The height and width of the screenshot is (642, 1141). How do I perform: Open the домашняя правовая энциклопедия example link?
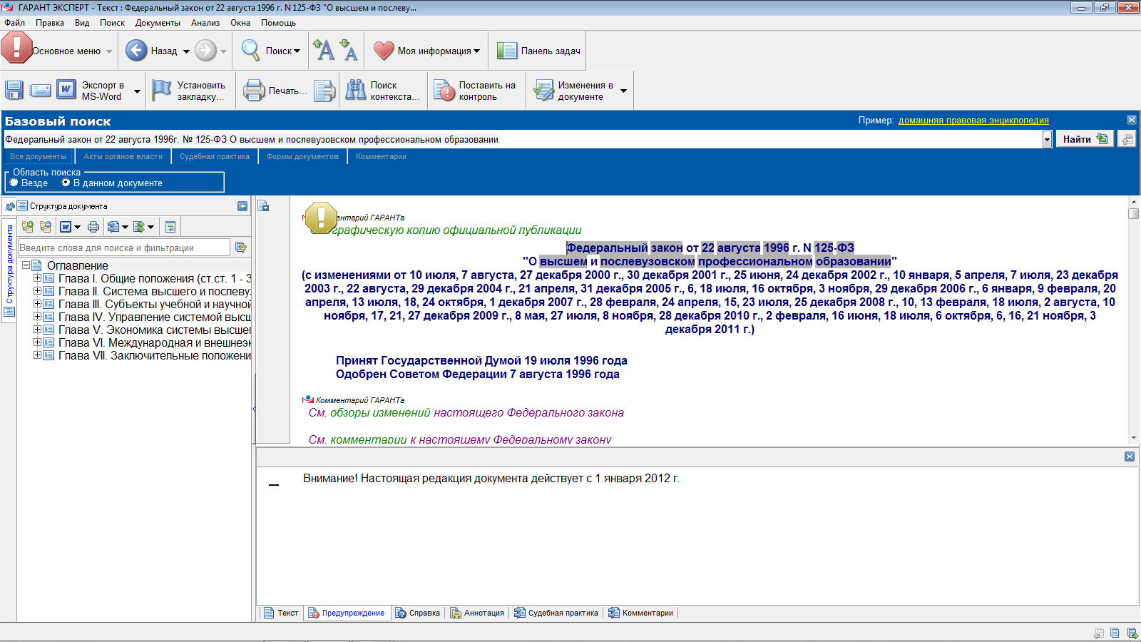(x=973, y=121)
